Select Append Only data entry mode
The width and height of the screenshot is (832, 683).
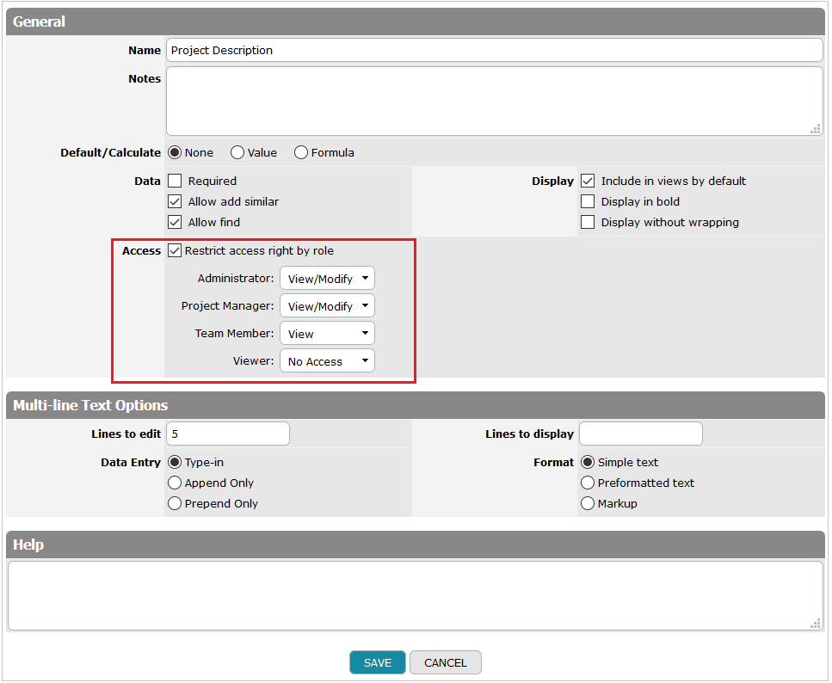coord(173,483)
